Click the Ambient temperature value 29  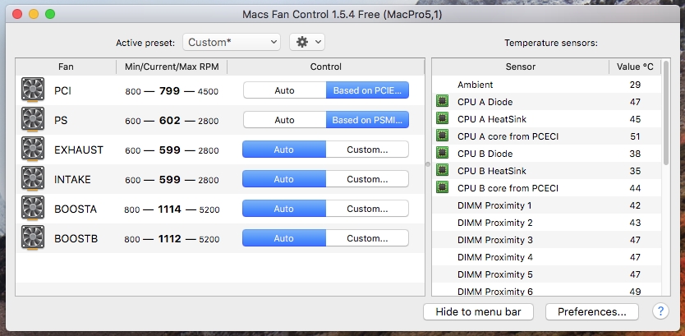[x=635, y=85]
